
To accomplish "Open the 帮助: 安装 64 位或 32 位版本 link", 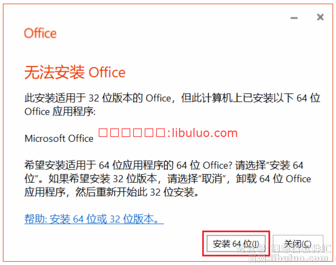I will click(94, 219).
